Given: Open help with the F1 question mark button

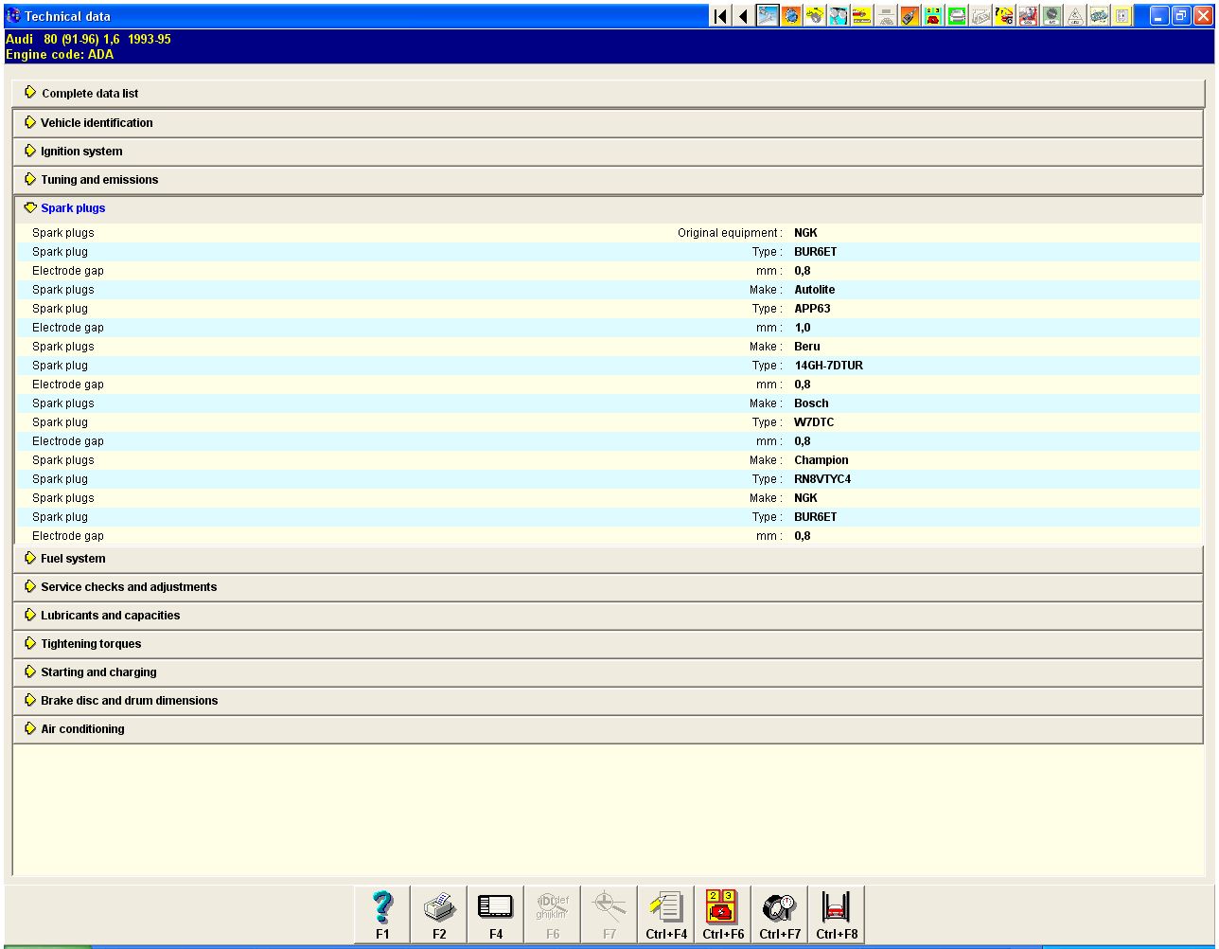Looking at the screenshot, I should [x=382, y=915].
